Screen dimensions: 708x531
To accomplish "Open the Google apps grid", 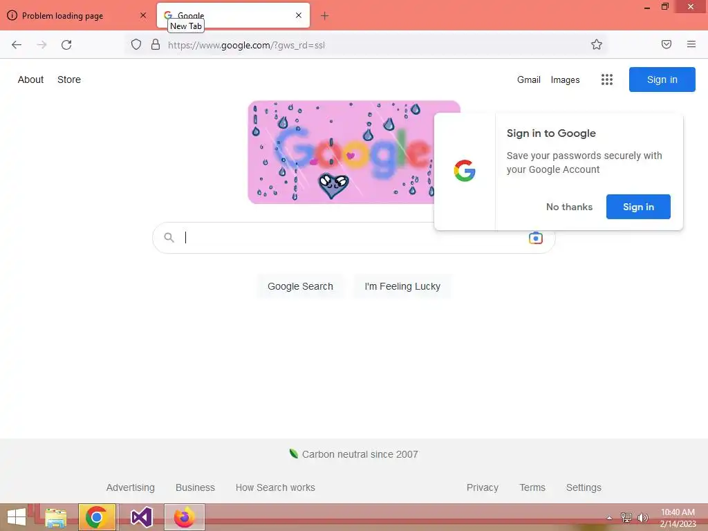I will pos(607,80).
